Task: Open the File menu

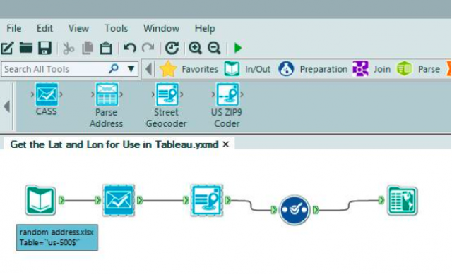Action: coord(14,28)
